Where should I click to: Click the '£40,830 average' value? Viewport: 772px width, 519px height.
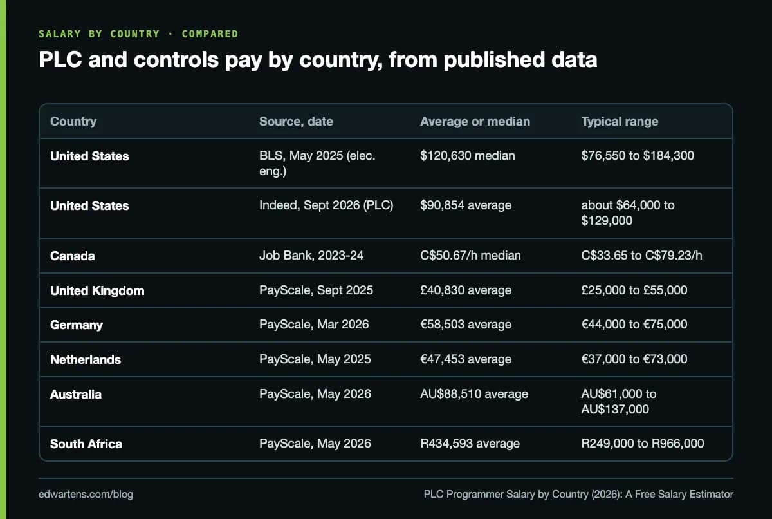pos(466,290)
